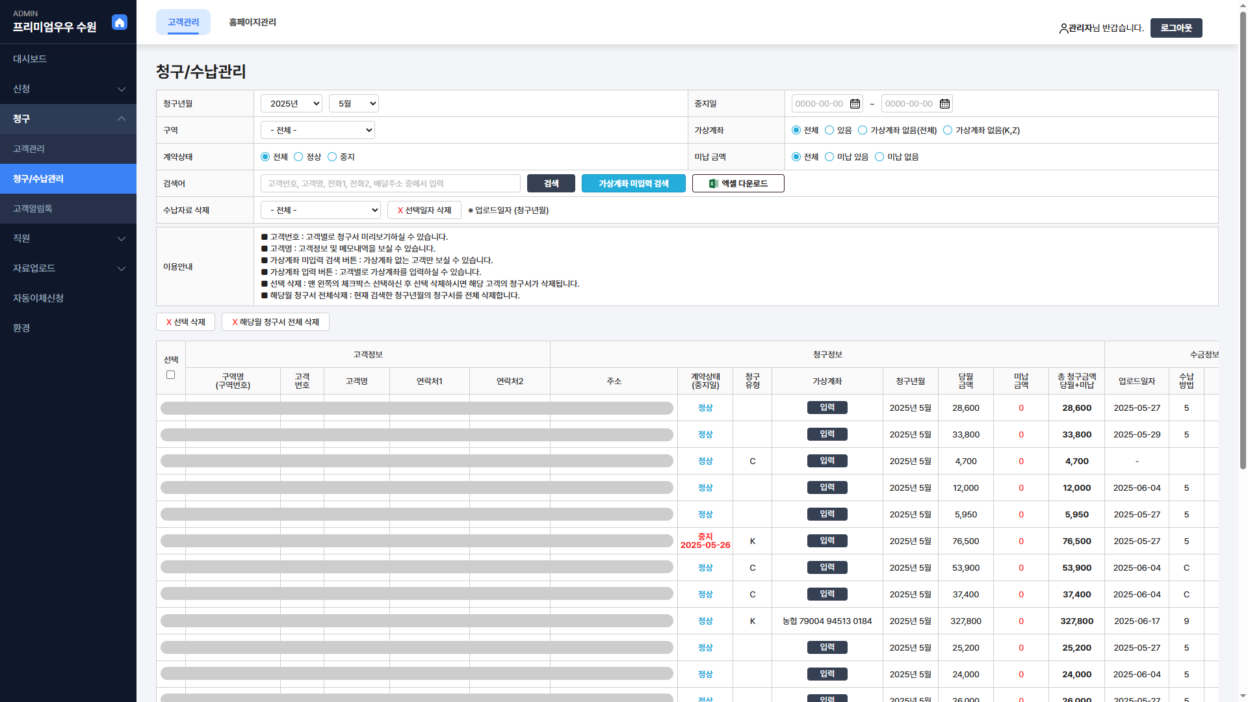Click the 로그아웃 button
The image size is (1248, 702).
[x=1175, y=28]
